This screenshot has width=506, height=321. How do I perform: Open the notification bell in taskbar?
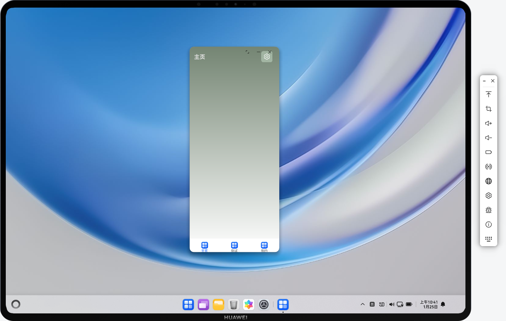point(443,304)
